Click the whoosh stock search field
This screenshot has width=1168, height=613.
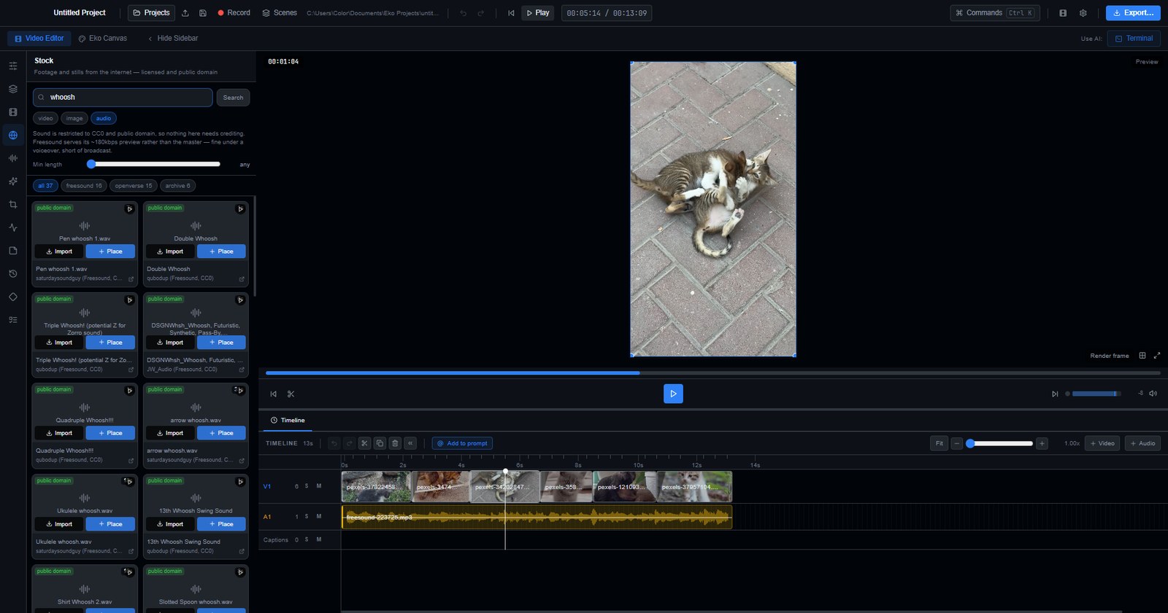[x=123, y=98]
